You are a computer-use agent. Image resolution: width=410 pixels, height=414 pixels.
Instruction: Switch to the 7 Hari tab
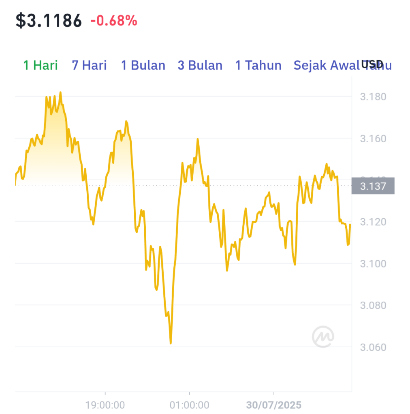pyautogui.click(x=89, y=65)
